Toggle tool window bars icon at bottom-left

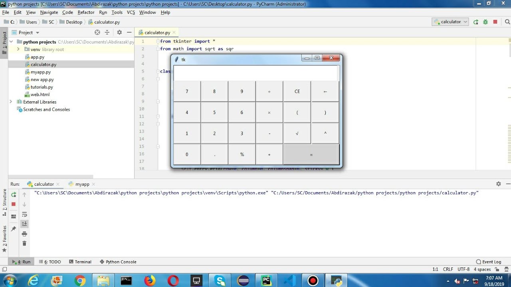click(x=4, y=269)
